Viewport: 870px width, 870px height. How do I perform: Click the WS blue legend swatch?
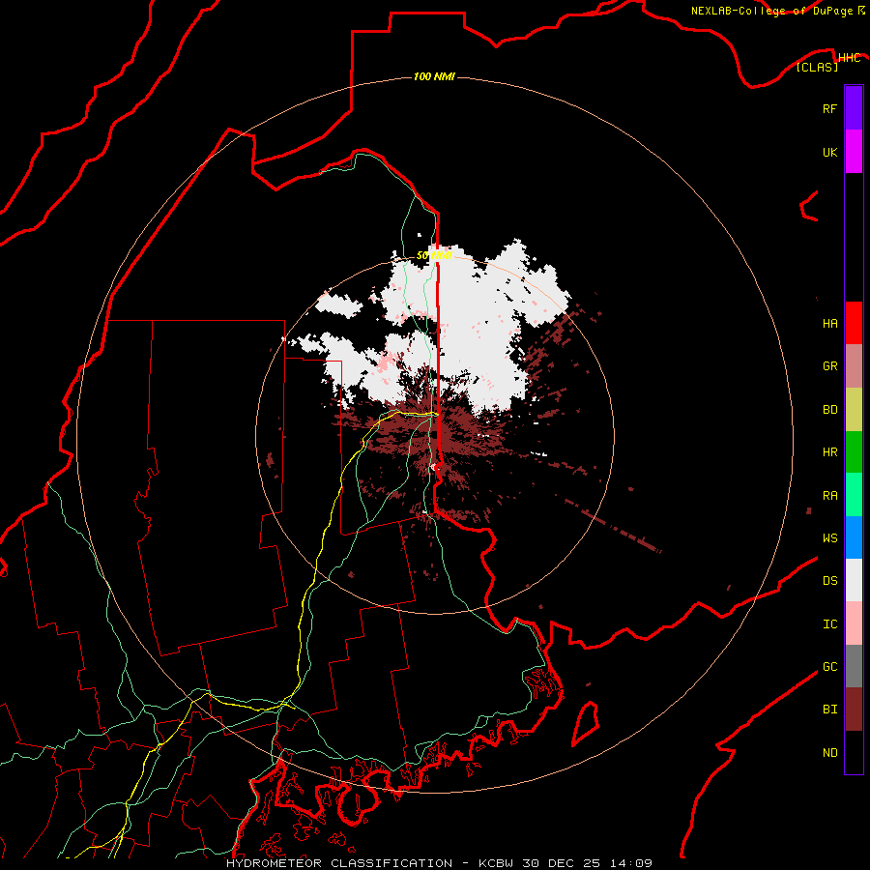pos(854,537)
